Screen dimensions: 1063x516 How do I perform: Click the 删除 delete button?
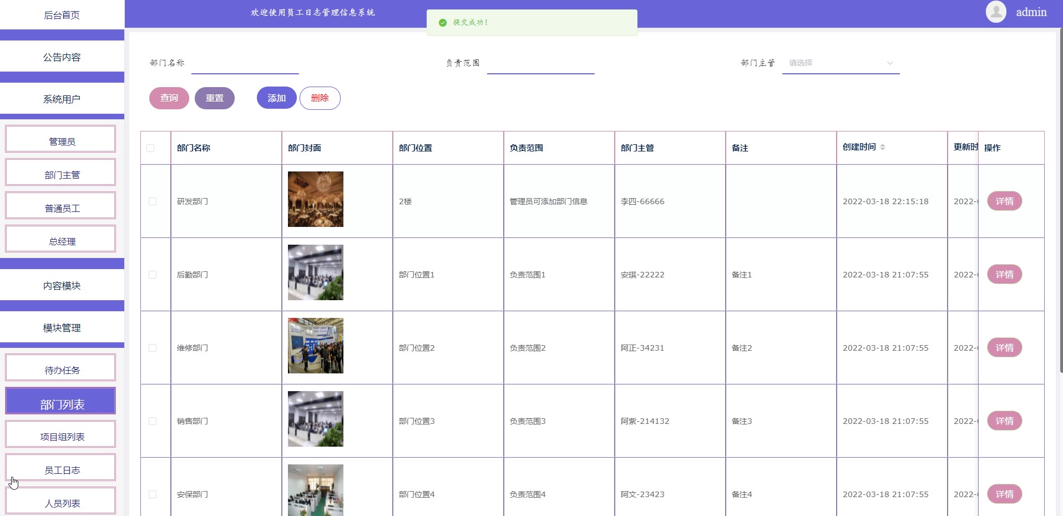[320, 98]
